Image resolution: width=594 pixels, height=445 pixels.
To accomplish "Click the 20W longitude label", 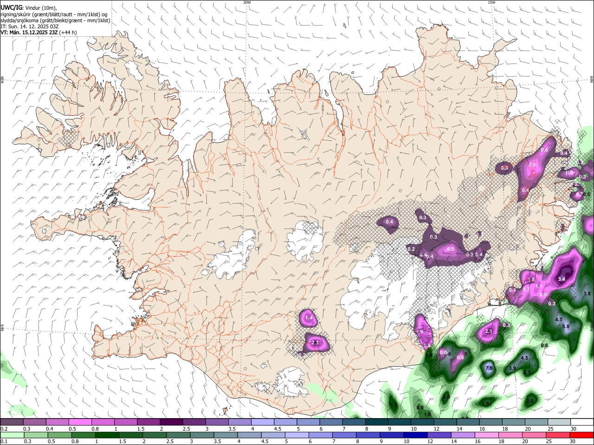I will point(247,2).
